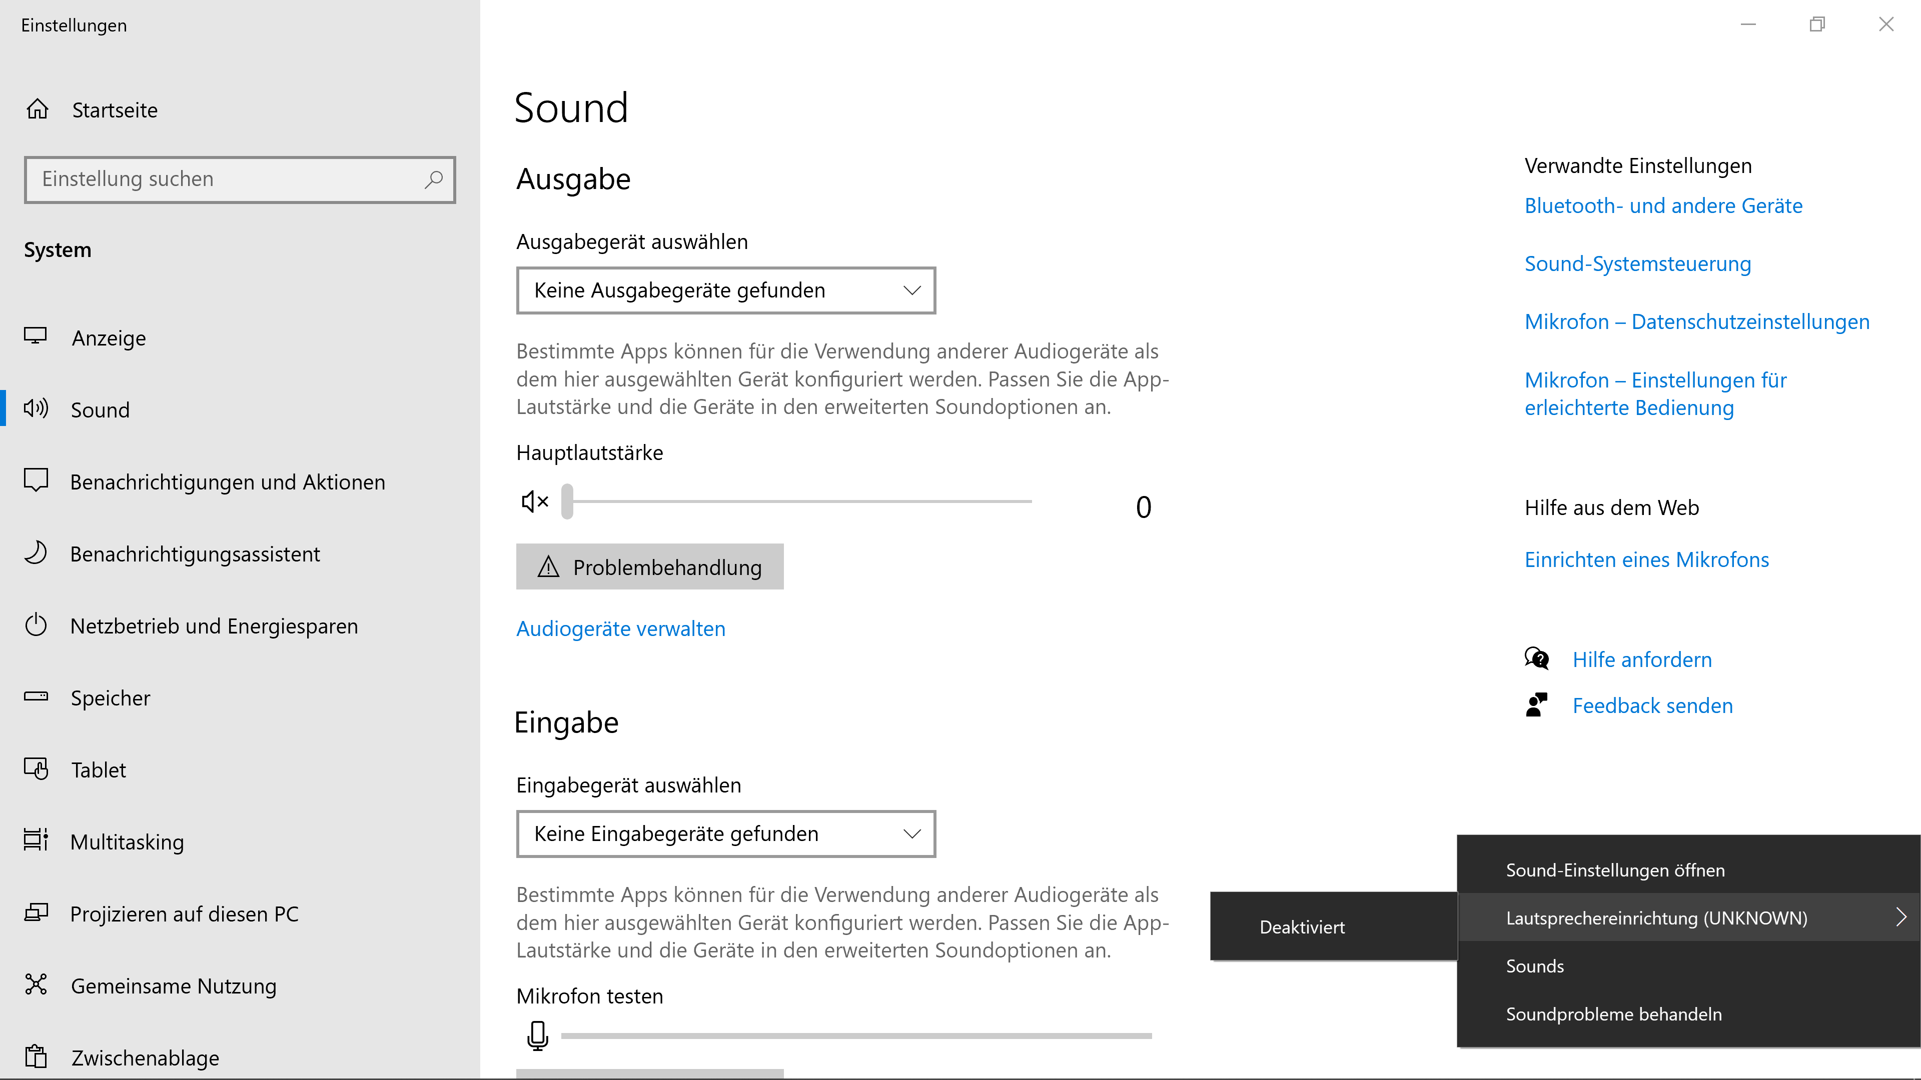Click the Einstellung suchen search field
The height and width of the screenshot is (1080, 1921).
tap(224, 179)
